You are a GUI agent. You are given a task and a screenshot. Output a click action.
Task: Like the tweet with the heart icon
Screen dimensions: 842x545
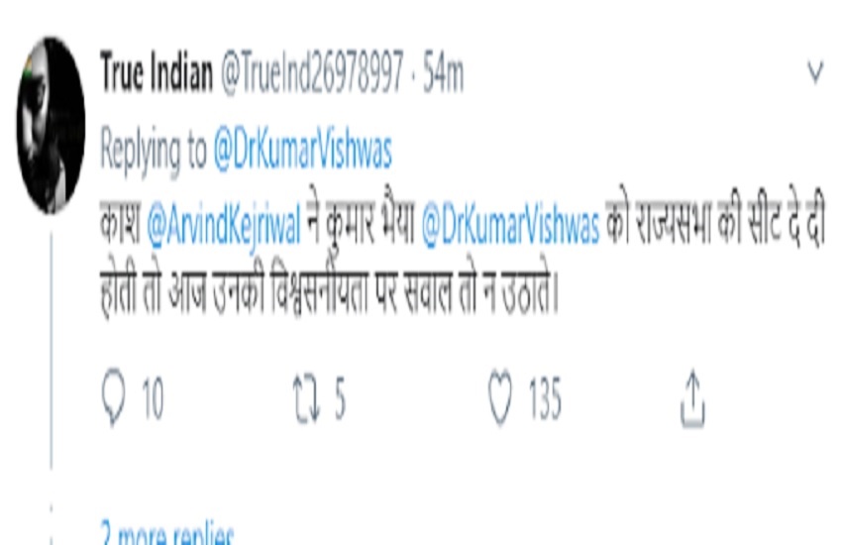point(500,398)
